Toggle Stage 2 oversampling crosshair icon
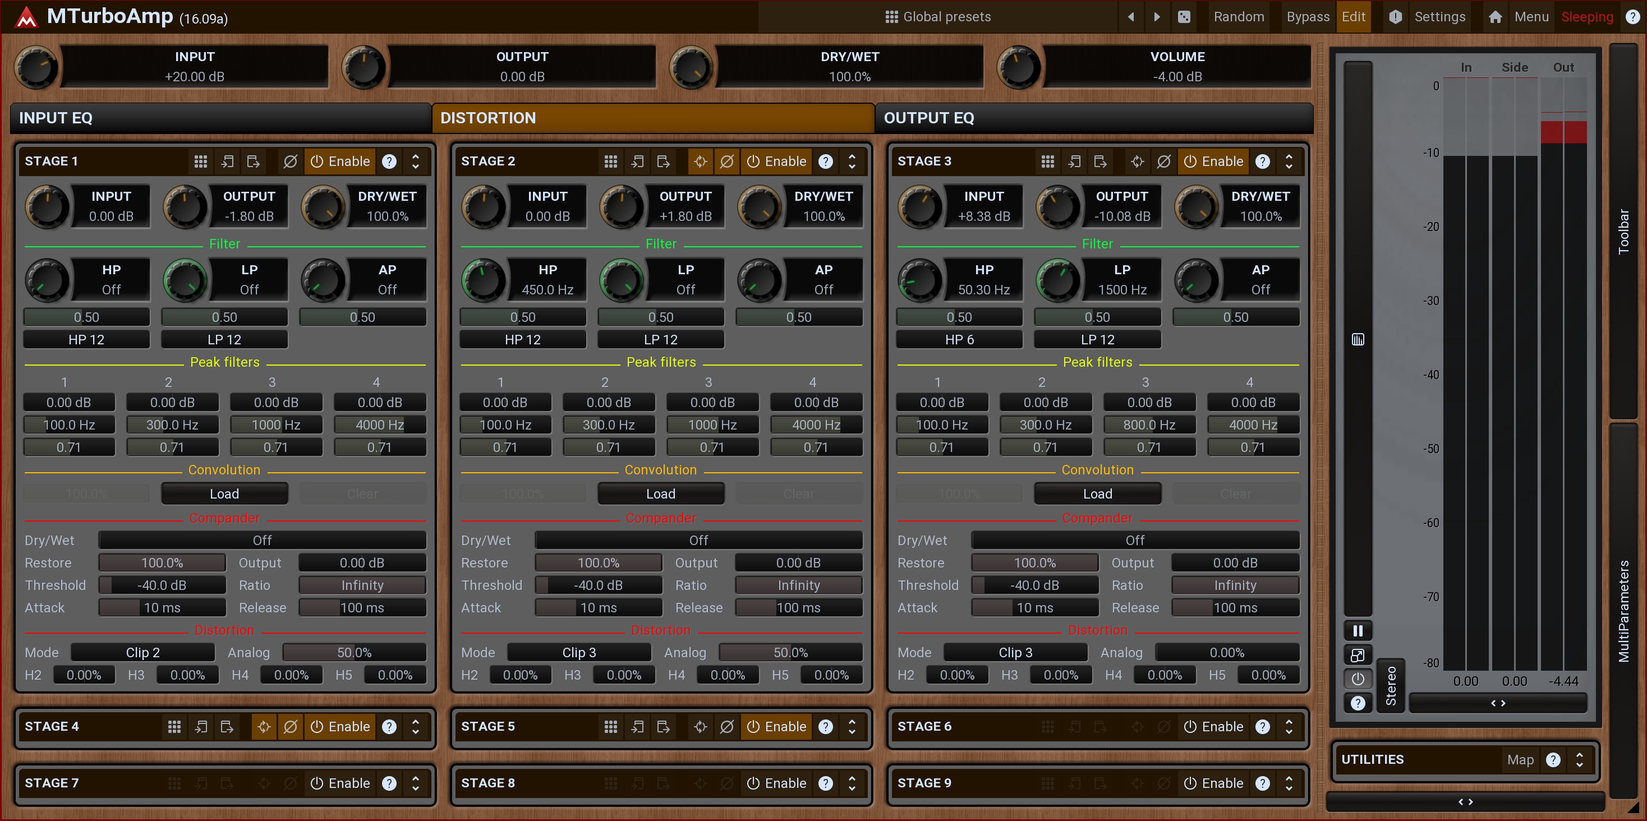This screenshot has width=1647, height=821. pyautogui.click(x=701, y=162)
